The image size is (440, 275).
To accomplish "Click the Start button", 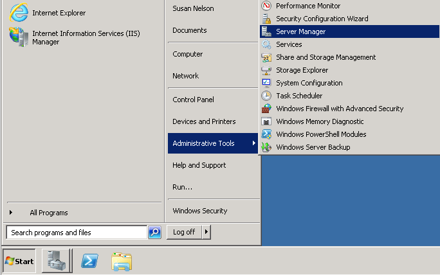I will pos(19,262).
